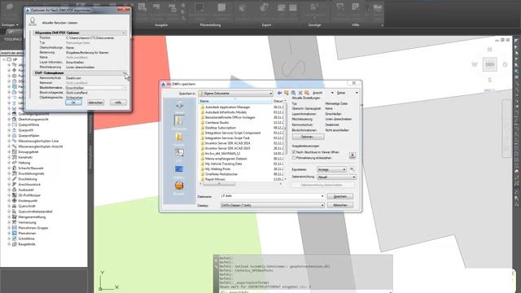Select the Planrahmen-Gruppe icon in tree

[x=15, y=228]
